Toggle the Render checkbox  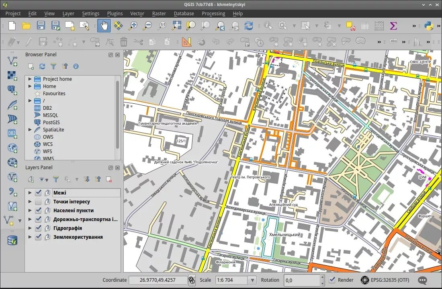pos(332,280)
